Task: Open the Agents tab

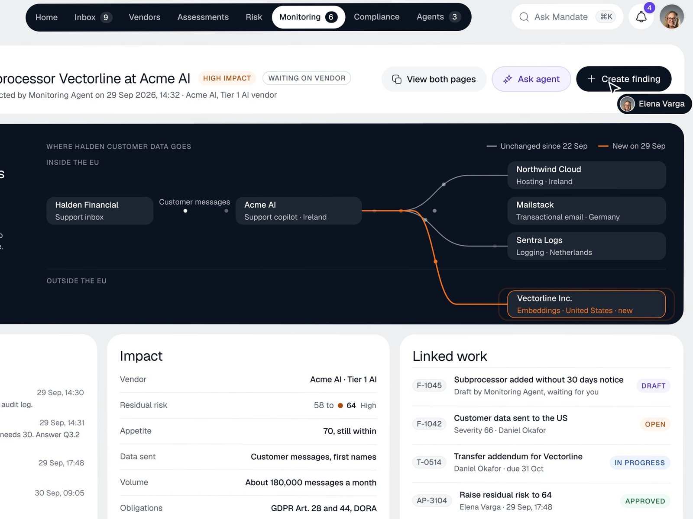Action: pos(438,17)
